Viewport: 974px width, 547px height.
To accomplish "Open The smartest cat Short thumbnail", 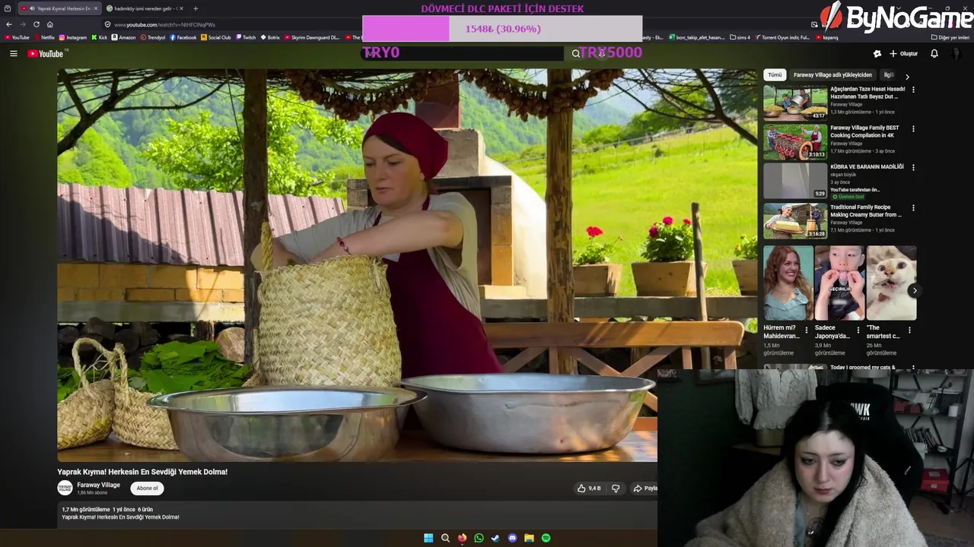I will (x=891, y=283).
